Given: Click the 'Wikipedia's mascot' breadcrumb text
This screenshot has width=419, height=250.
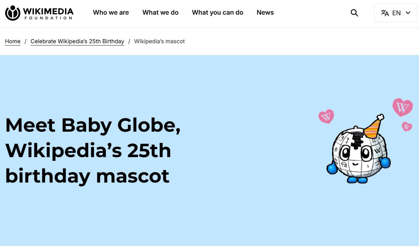Looking at the screenshot, I should (x=159, y=41).
